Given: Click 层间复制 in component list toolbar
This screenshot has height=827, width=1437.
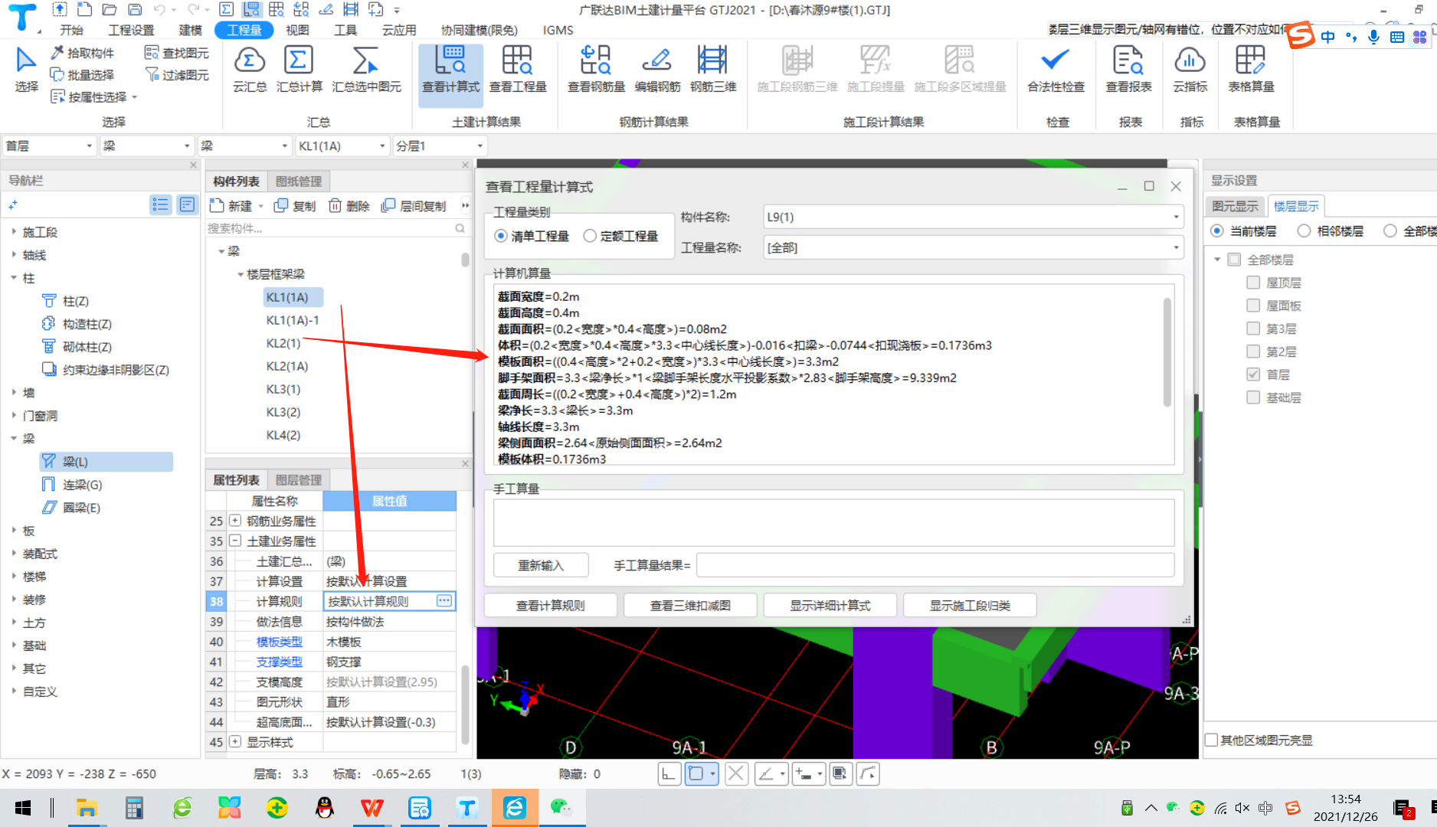Looking at the screenshot, I should (x=414, y=206).
